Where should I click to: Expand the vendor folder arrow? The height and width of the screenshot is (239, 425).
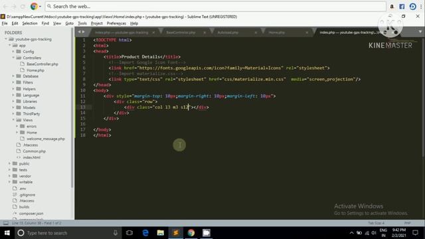click(9, 176)
